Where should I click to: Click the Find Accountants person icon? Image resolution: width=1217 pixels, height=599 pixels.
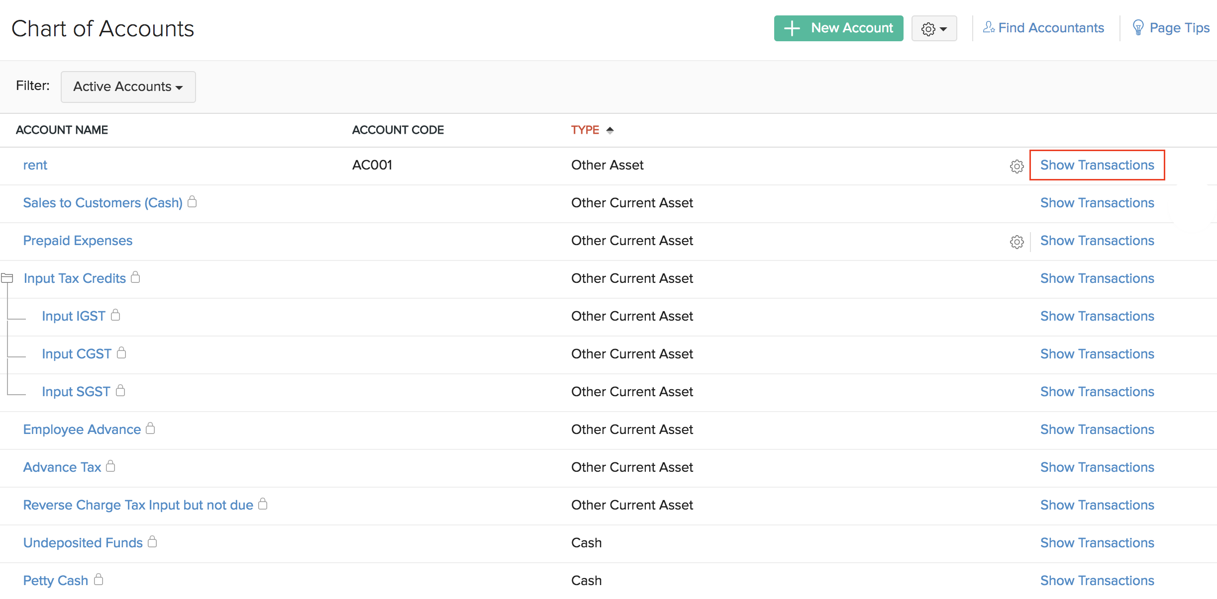point(988,28)
